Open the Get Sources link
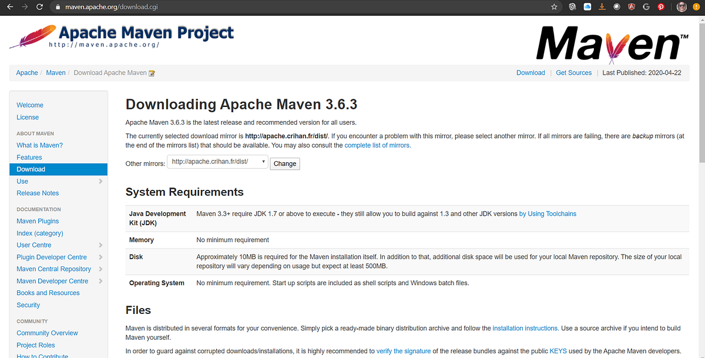This screenshot has width=705, height=358. click(573, 72)
